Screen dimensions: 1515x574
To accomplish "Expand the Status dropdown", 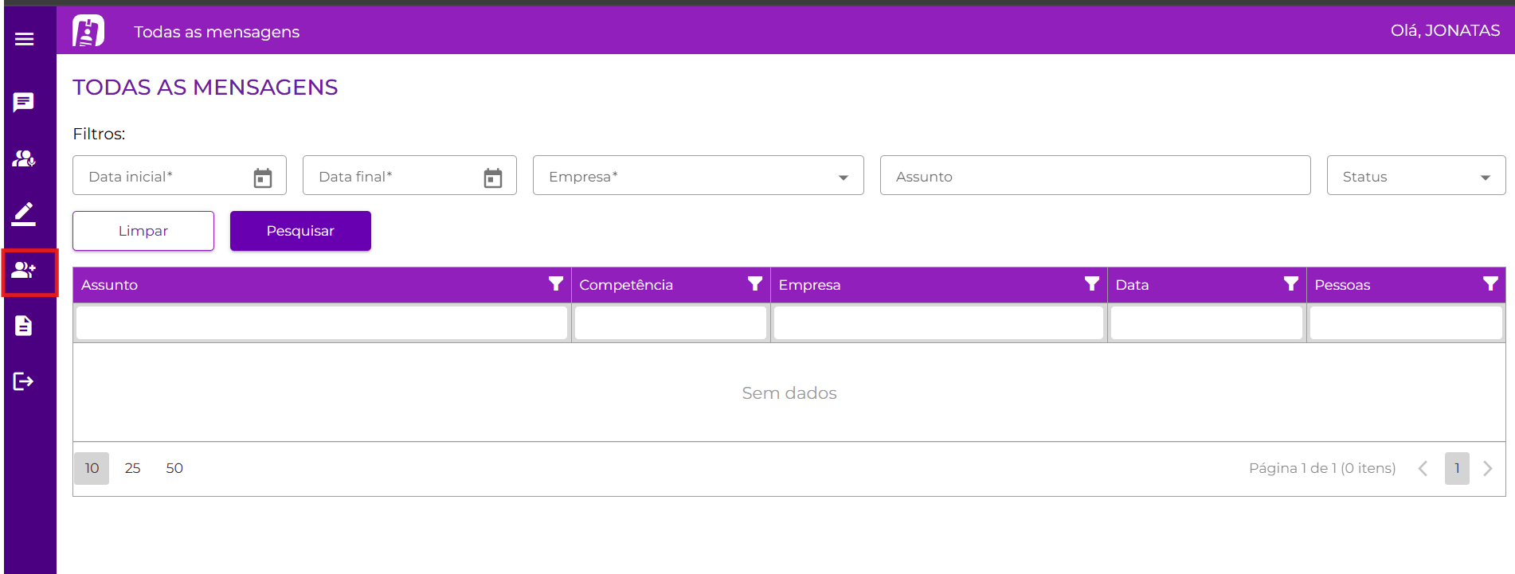I will [1486, 178].
